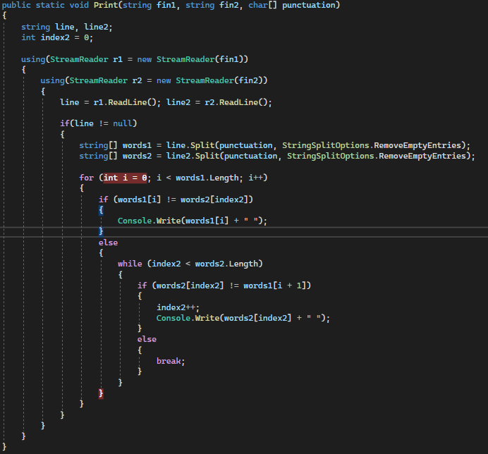This screenshot has height=454, width=488.
Task: Click the 'while' keyword
Action: [x=130, y=264]
